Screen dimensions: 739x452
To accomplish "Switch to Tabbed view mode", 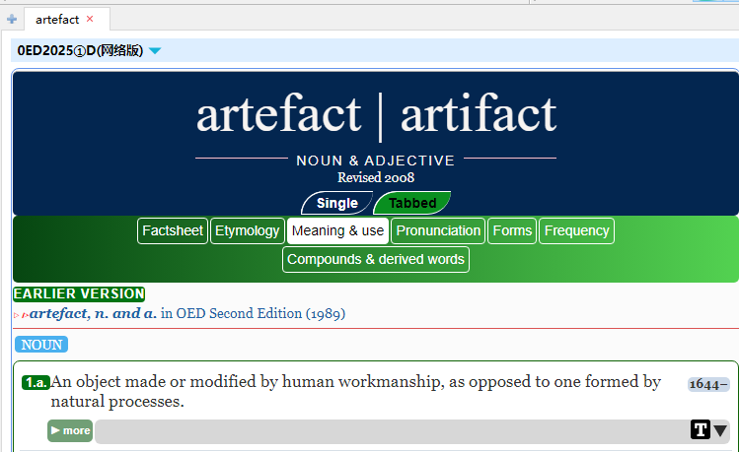I will (x=412, y=204).
